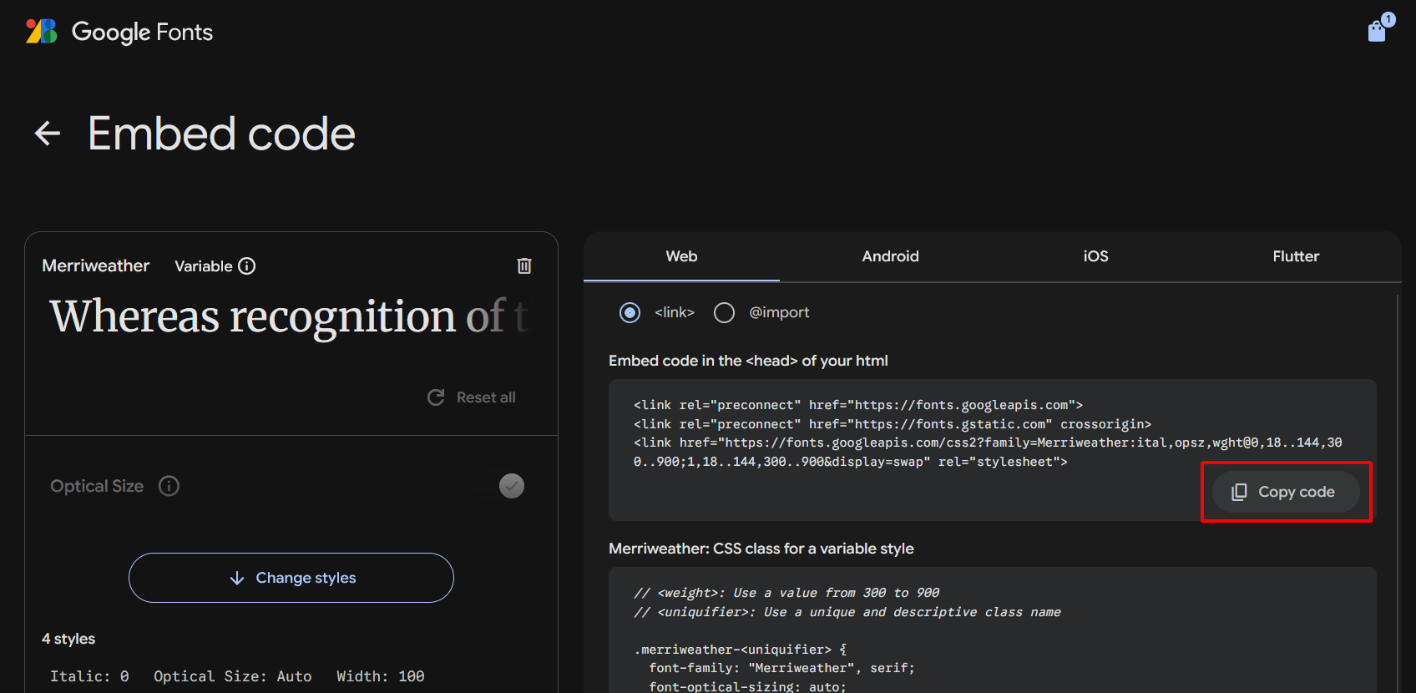Click the Google Fonts logo icon
Image resolution: width=1416 pixels, height=693 pixels.
pyautogui.click(x=41, y=32)
